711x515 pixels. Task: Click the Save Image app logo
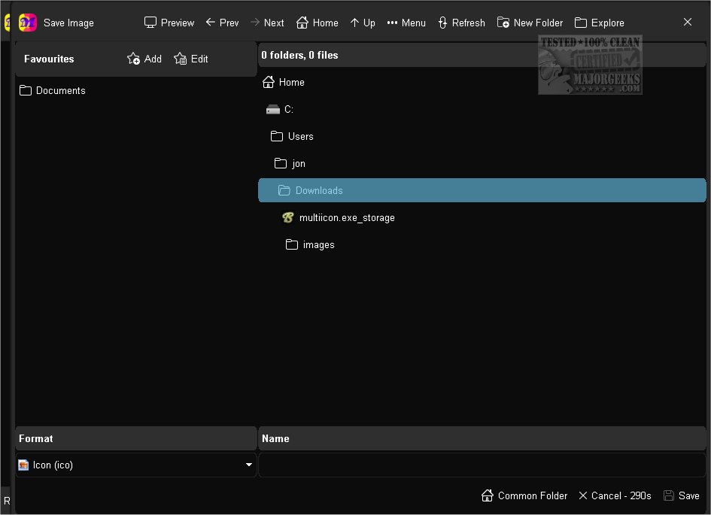tap(28, 23)
